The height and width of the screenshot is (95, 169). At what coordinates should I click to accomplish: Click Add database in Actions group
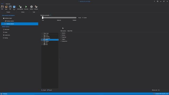[20, 8]
